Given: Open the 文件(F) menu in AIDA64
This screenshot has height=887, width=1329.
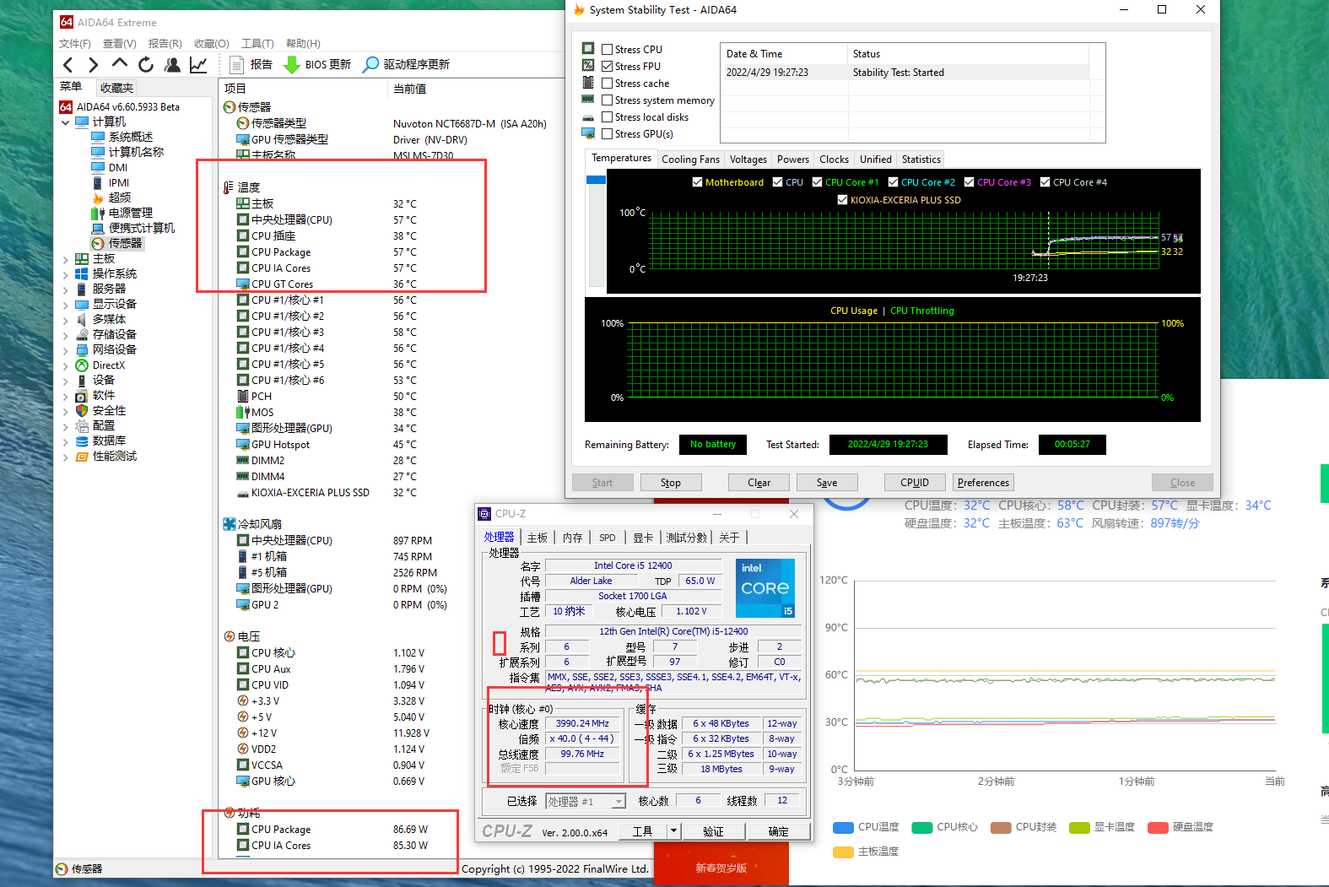Looking at the screenshot, I should (75, 43).
